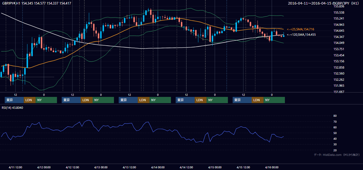Click the RSI scale value 80
The height and width of the screenshot is (170, 363).
tap(335, 116)
